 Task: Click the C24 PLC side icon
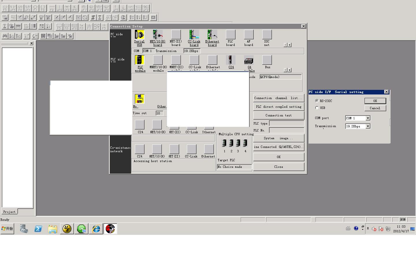pos(231,60)
